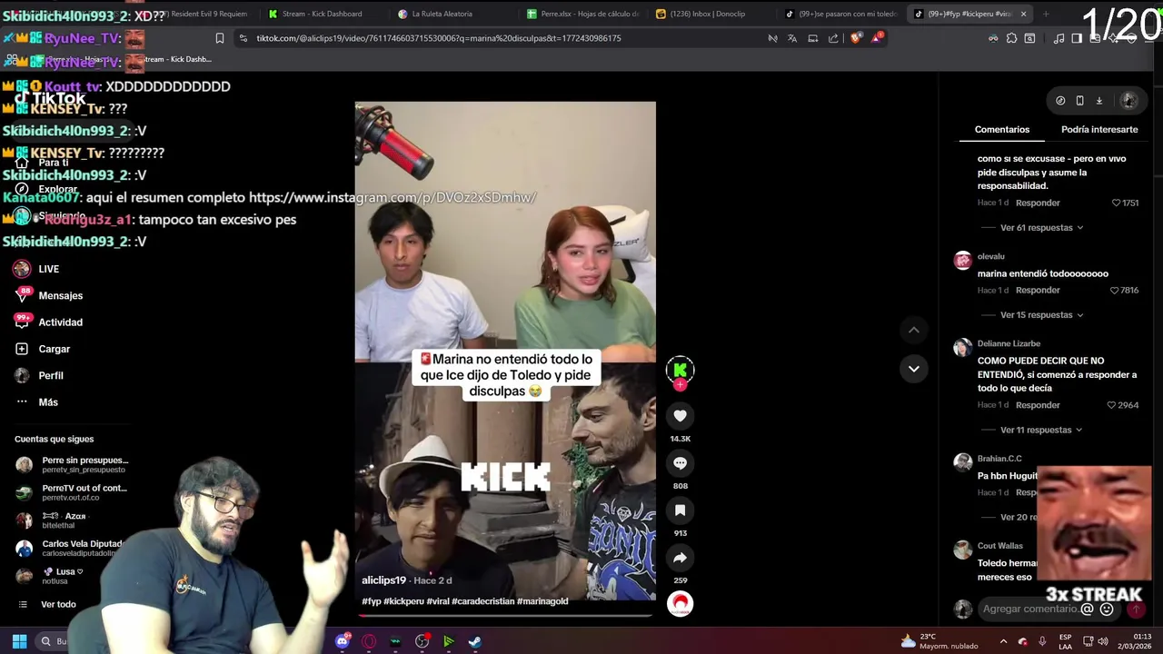Open Opera GX from taskbar
The height and width of the screenshot is (654, 1163).
(369, 641)
